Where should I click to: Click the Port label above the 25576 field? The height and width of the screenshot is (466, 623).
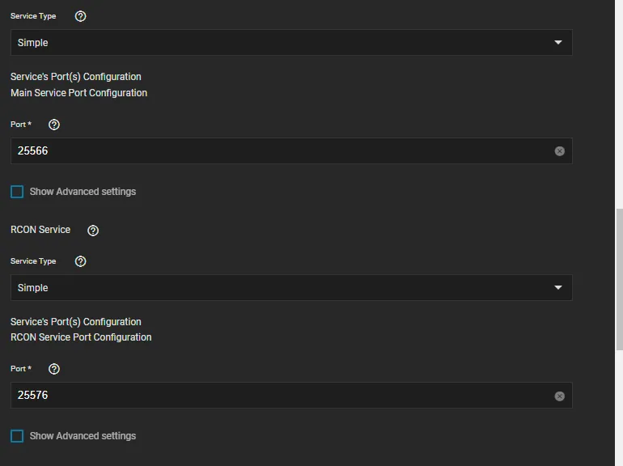coord(20,369)
